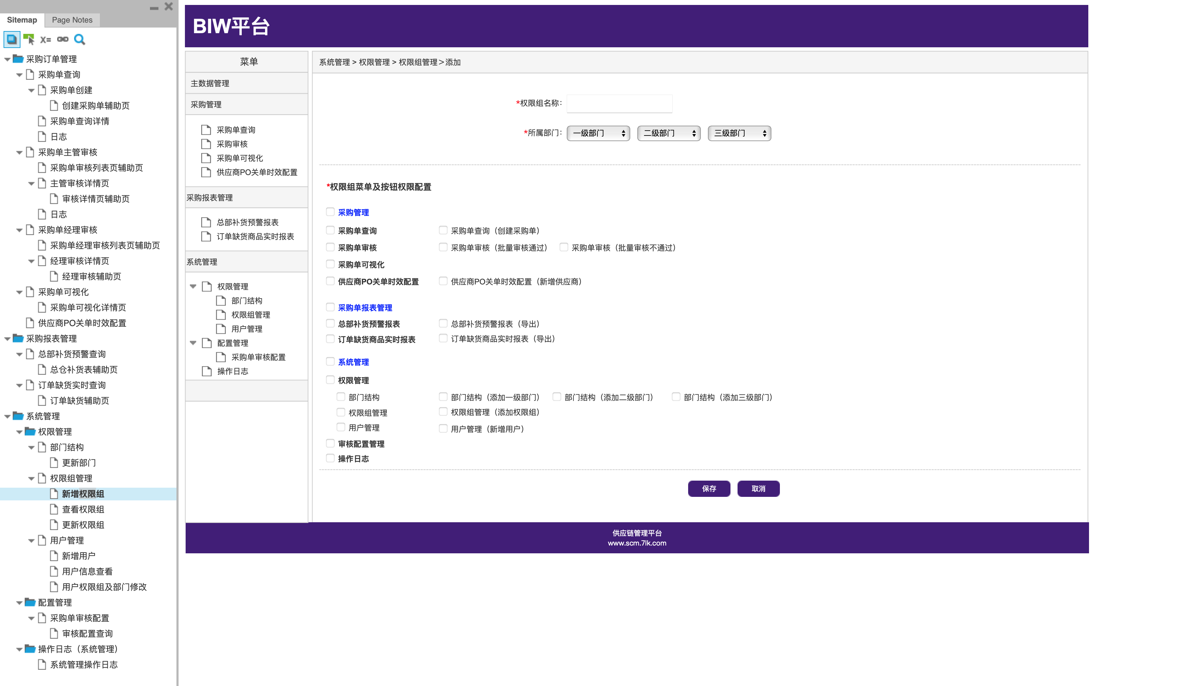Open 订单缺货商品实时报表 in the 菜单 list
The height and width of the screenshot is (686, 1185).
255,236
